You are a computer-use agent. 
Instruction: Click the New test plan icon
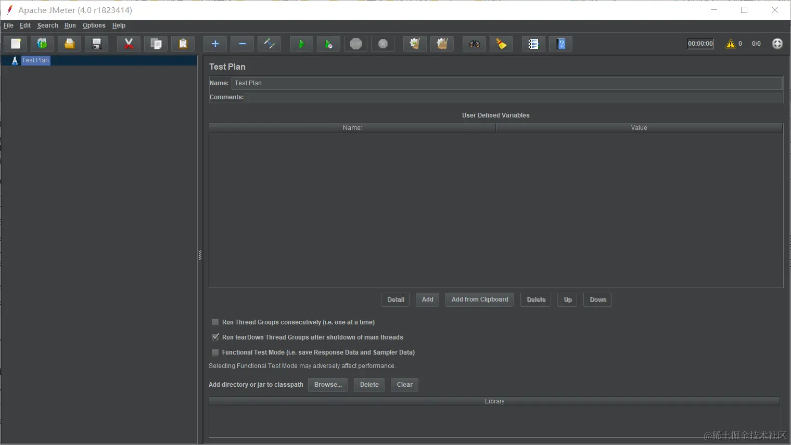click(16, 44)
